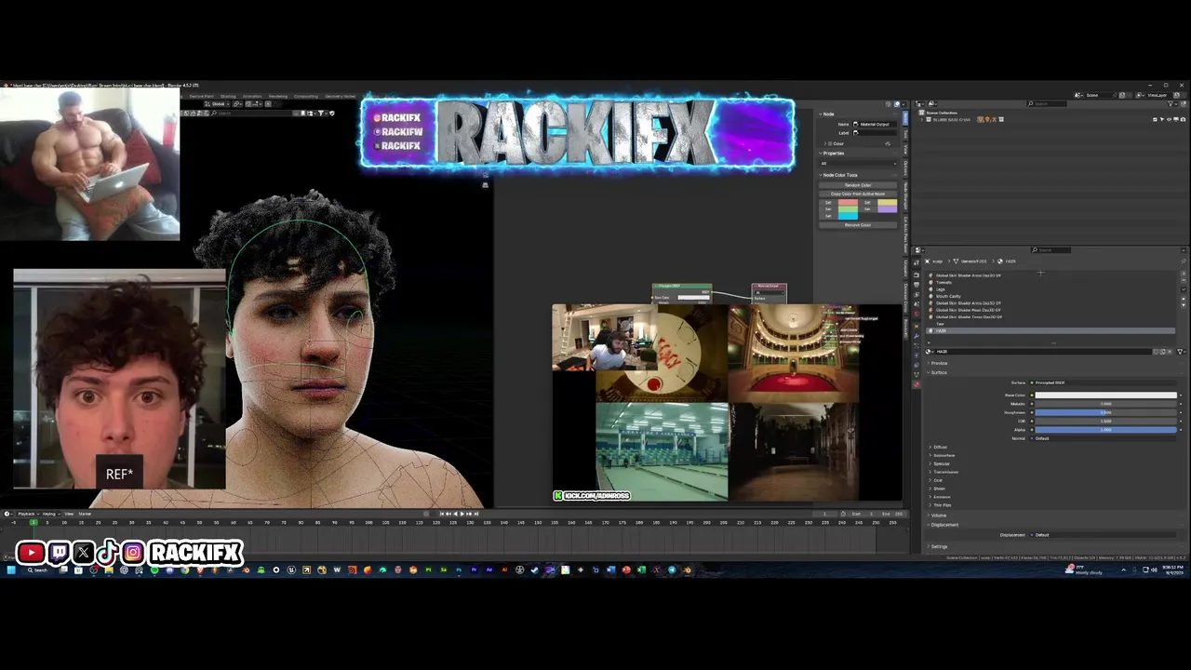Play the animation in reverse

pos(456,514)
